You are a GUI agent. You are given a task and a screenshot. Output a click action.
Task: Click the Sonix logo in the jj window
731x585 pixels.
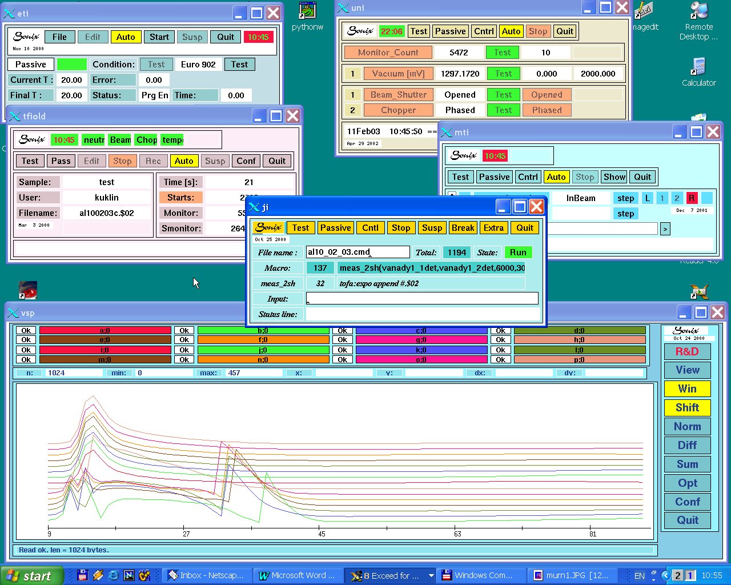point(268,227)
